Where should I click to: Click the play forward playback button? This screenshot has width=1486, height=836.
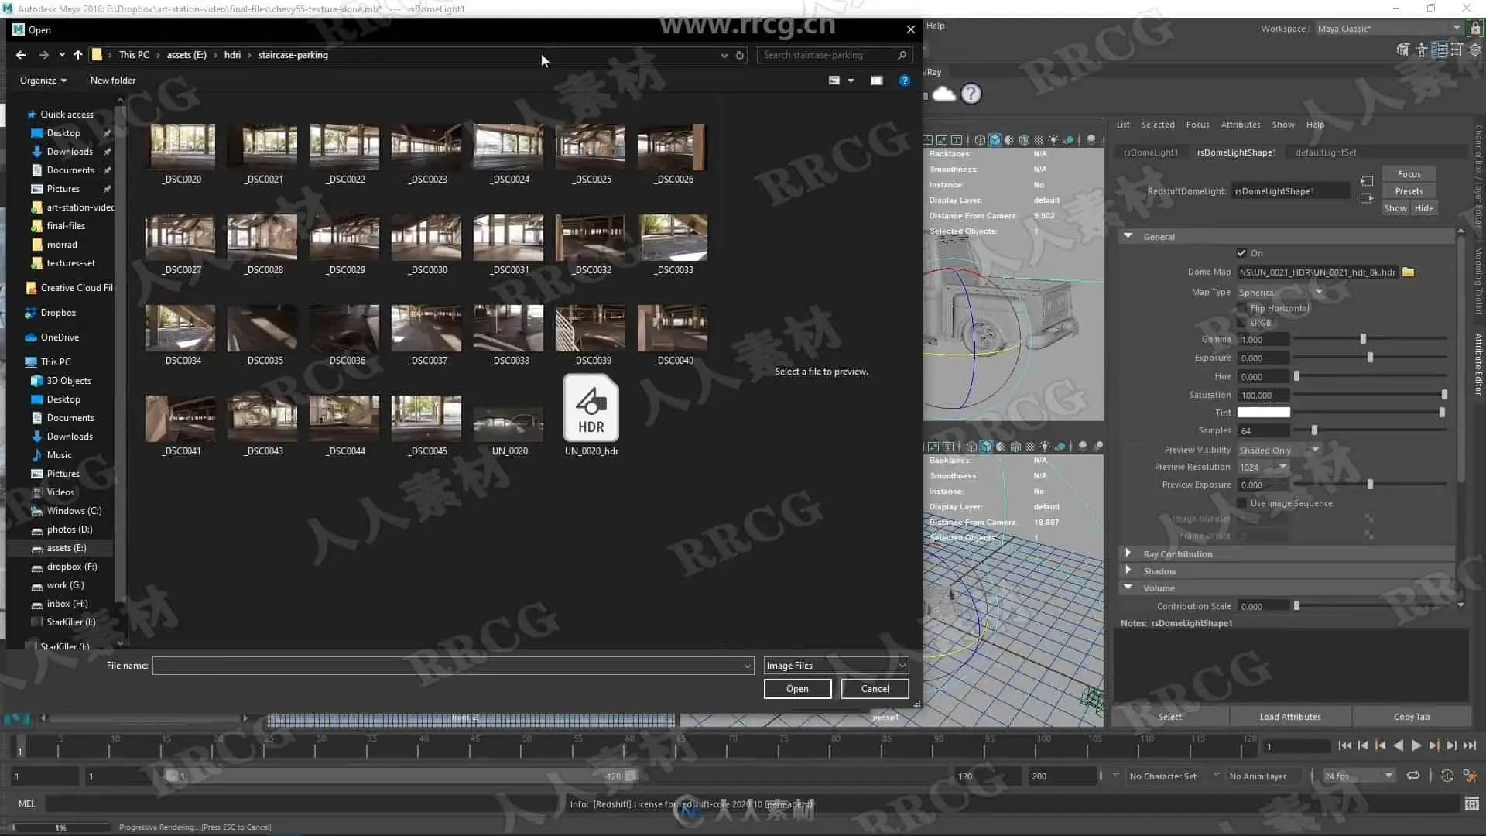(1416, 745)
